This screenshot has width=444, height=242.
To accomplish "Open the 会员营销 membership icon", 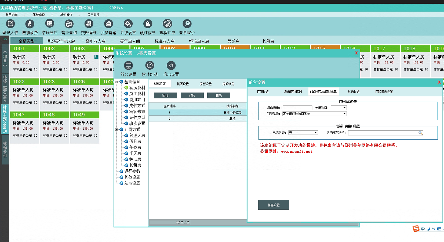I will point(108,24).
